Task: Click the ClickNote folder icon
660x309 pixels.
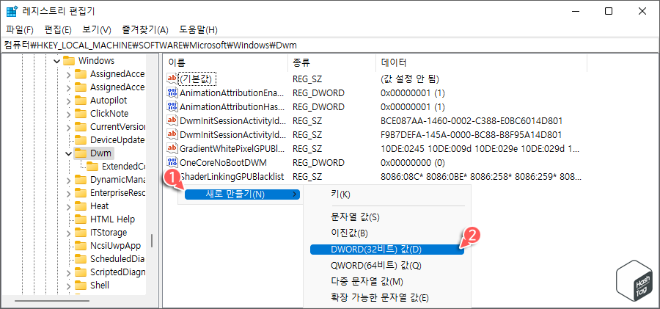Action: click(81, 114)
